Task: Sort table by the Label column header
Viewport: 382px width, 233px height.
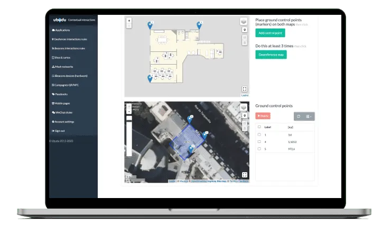Action: tap(268, 127)
